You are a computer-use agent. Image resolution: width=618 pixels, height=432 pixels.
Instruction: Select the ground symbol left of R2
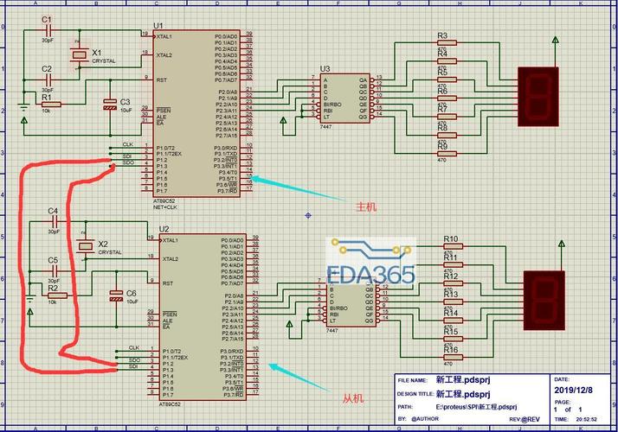tap(30, 299)
